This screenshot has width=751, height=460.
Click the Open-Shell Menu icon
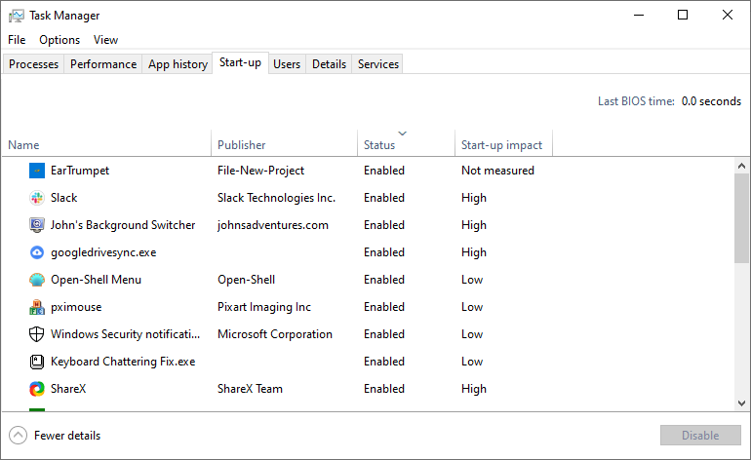pos(37,280)
